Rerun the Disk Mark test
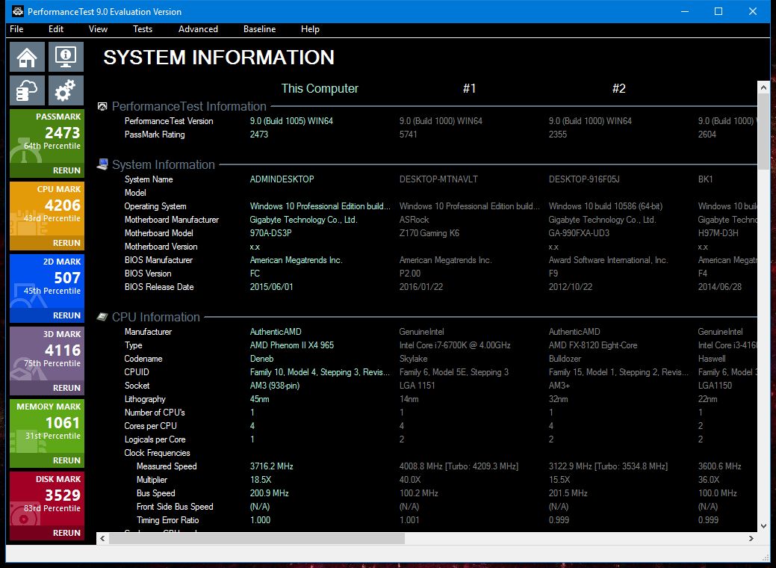 pyautogui.click(x=66, y=533)
